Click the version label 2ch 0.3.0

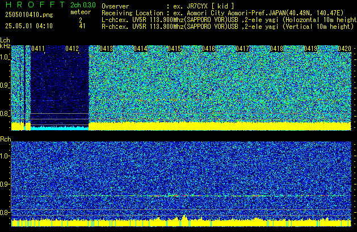coord(83,5)
